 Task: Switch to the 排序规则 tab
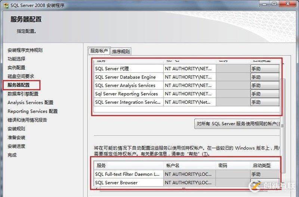pyautogui.click(x=121, y=51)
